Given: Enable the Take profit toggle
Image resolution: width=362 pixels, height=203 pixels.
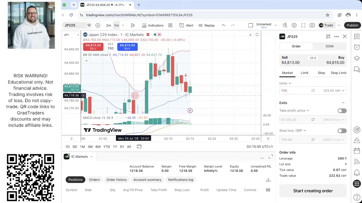Looking at the screenshot, I should (x=342, y=111).
